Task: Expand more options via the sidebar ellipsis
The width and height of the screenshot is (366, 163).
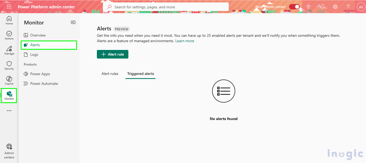Action: [9, 110]
